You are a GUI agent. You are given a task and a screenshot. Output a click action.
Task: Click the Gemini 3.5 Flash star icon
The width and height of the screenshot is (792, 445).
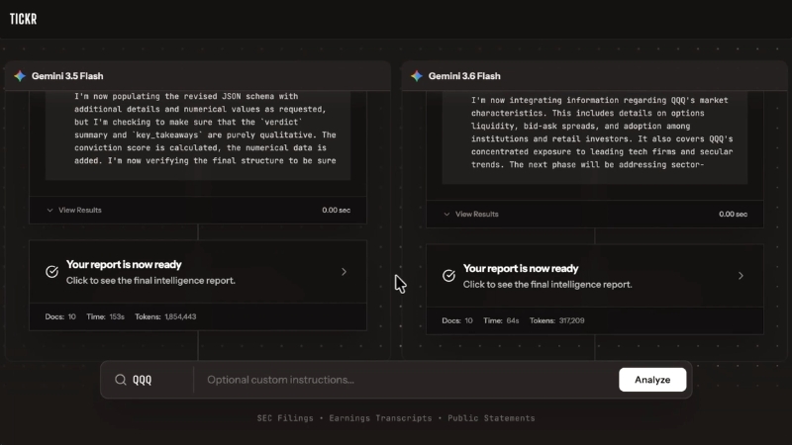click(x=20, y=76)
